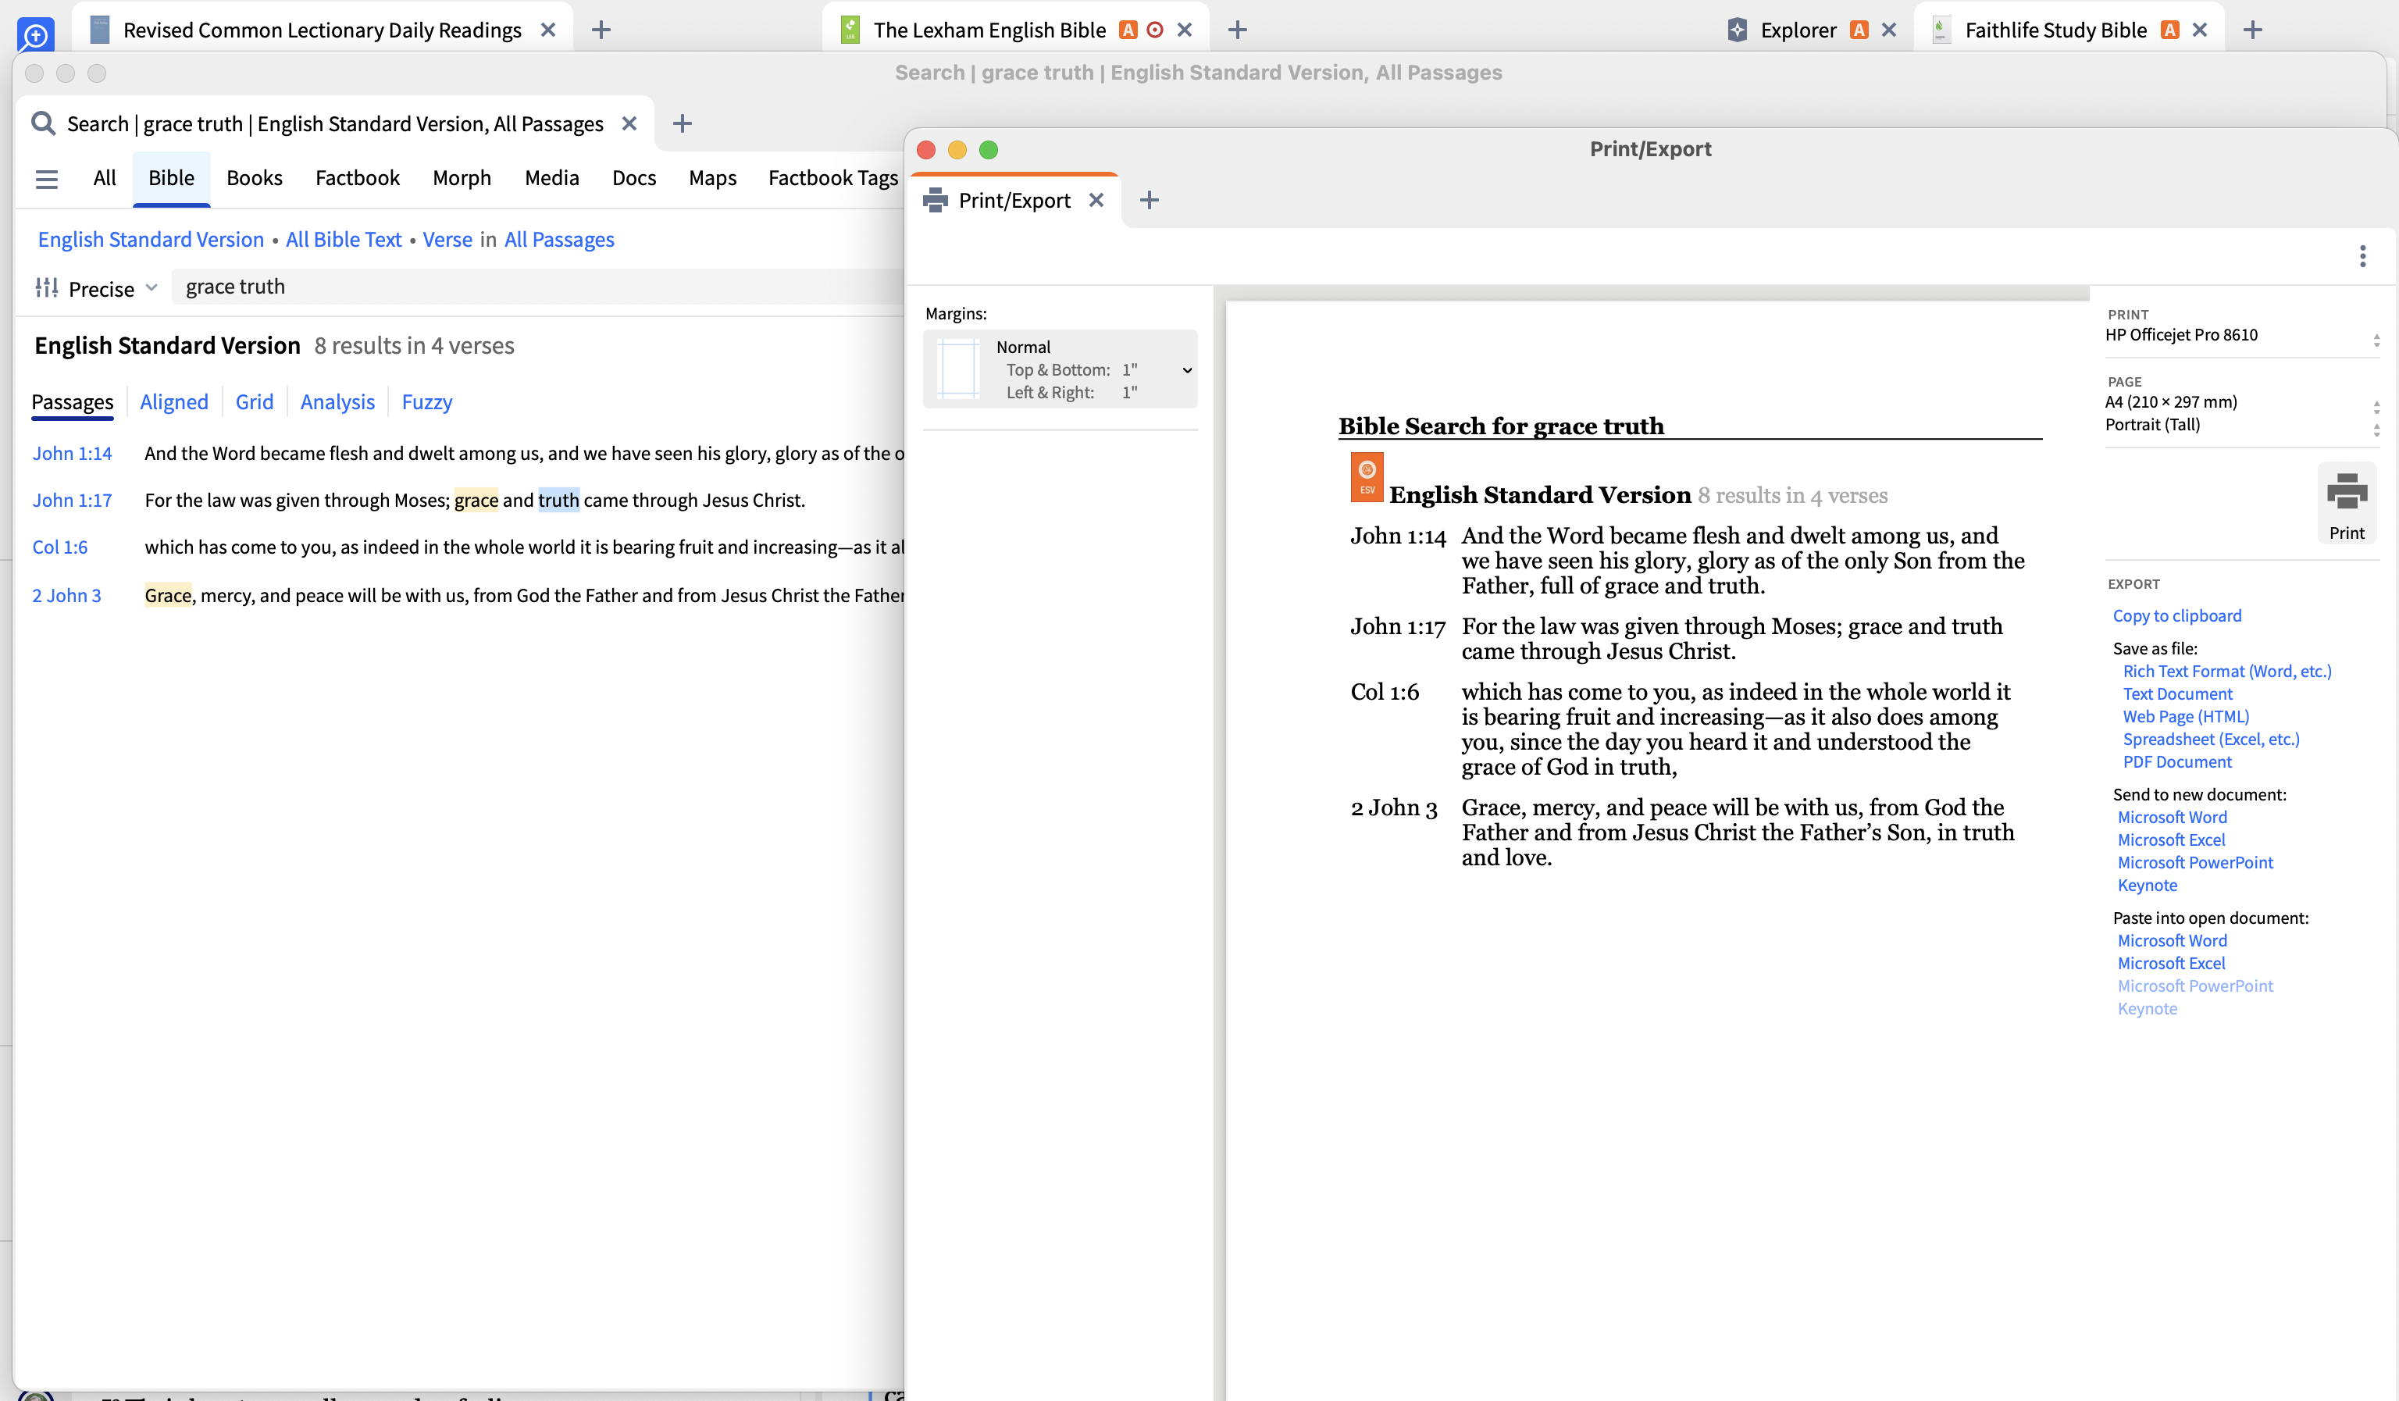Close the Search grace truth tab
The width and height of the screenshot is (2399, 1401).
point(629,123)
